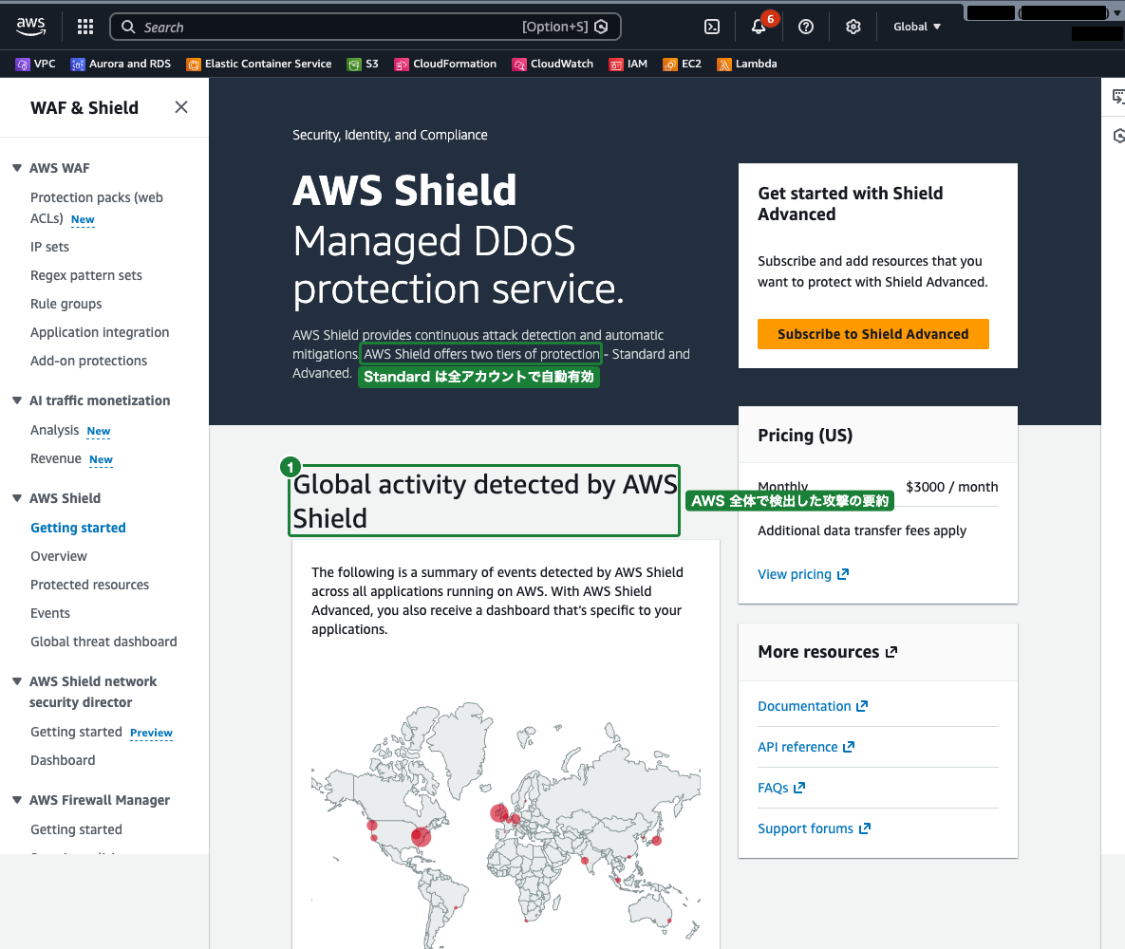This screenshot has height=949, width=1125.
Task: Open Shield Overview page
Action: [x=59, y=557]
